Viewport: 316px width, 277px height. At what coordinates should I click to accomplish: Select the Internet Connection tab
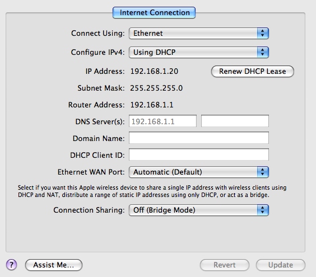pos(154,12)
